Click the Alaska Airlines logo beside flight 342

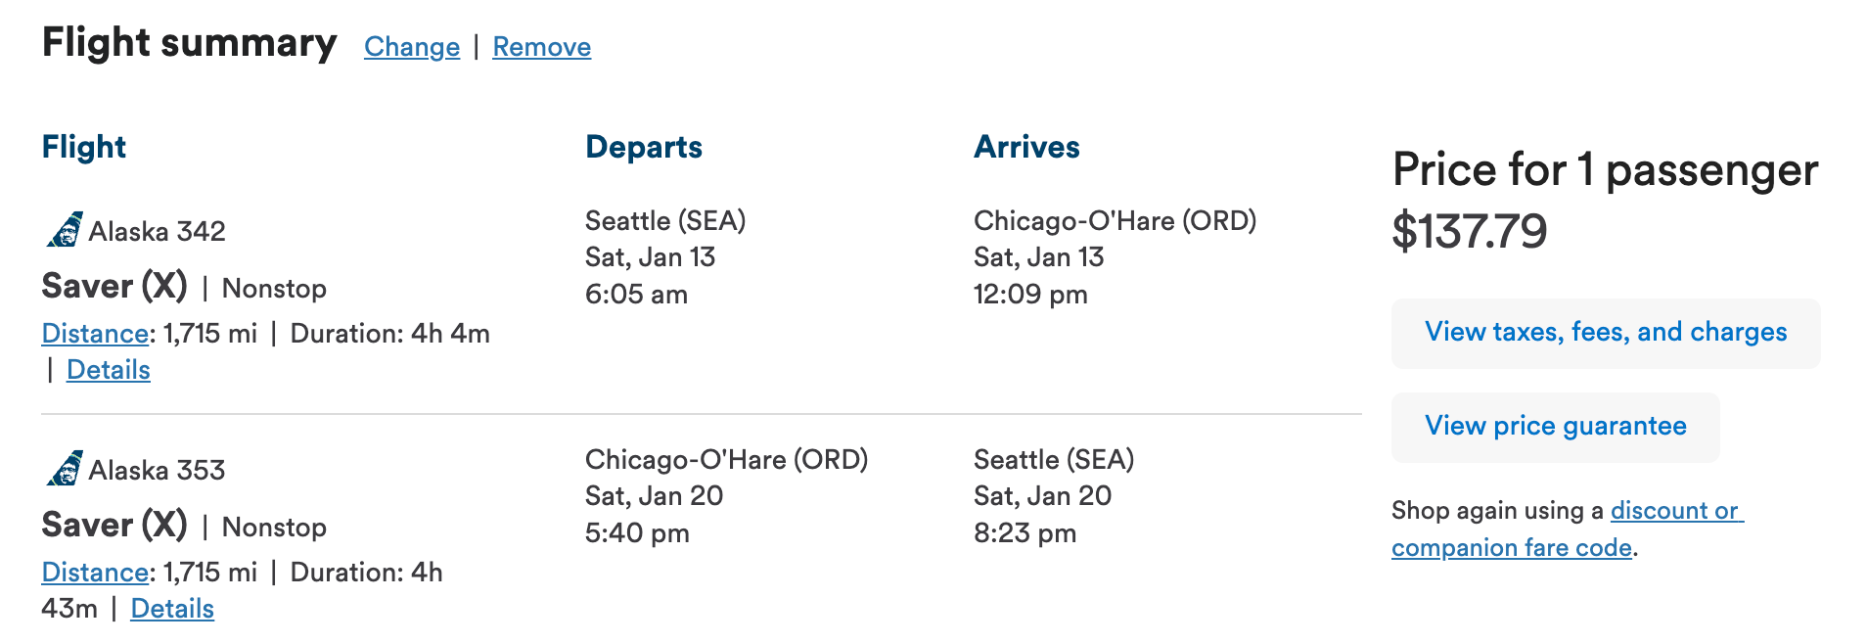tap(67, 231)
